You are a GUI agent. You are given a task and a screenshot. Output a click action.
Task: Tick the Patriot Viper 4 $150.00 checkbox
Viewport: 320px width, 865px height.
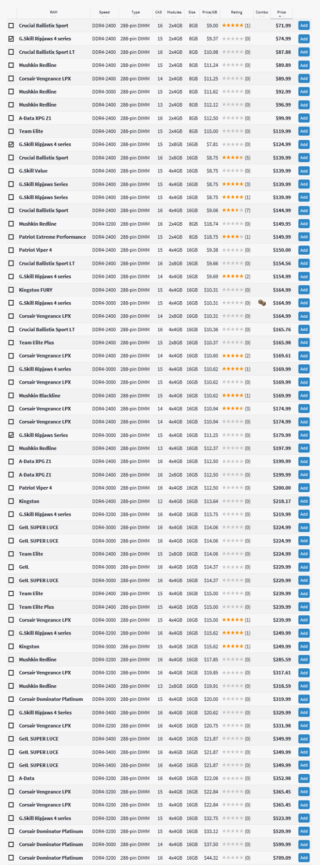11,250
